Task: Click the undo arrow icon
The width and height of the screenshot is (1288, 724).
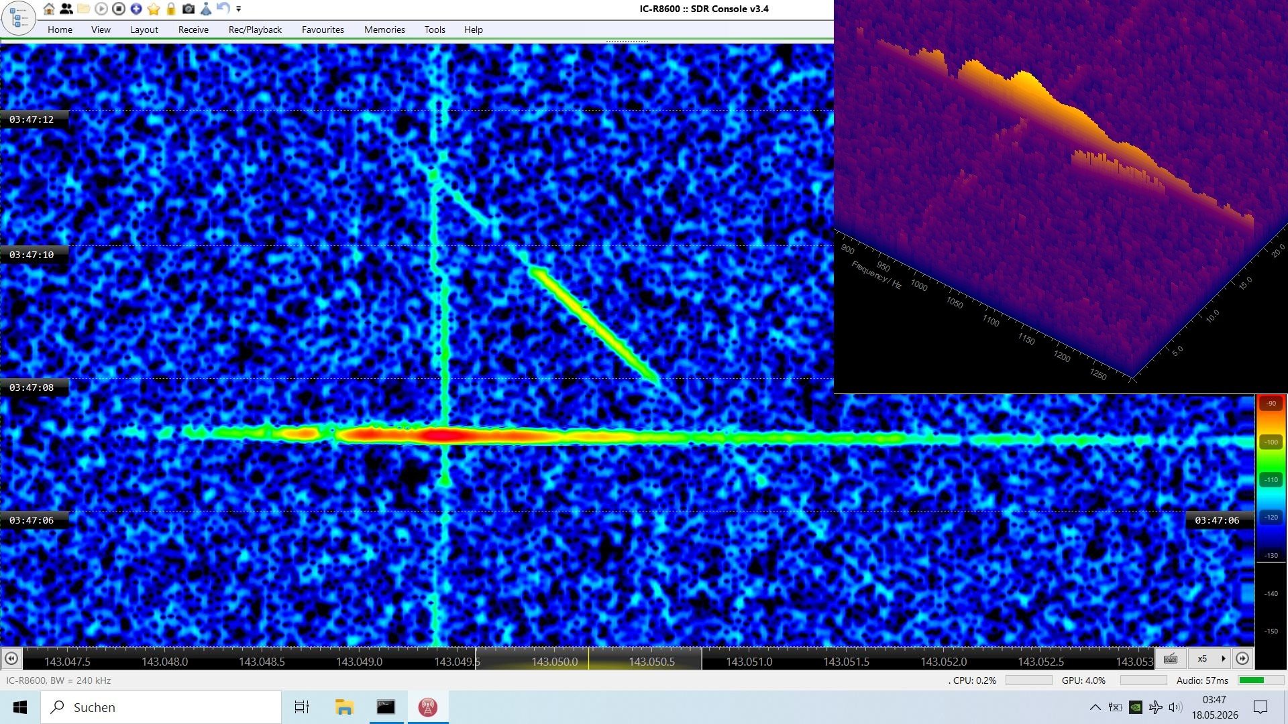Action: pos(223,9)
